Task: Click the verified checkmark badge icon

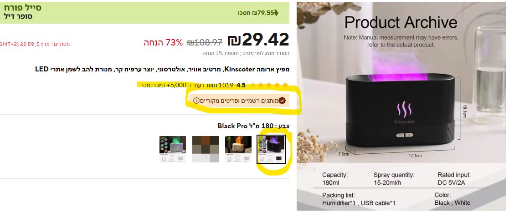Action: (283, 101)
